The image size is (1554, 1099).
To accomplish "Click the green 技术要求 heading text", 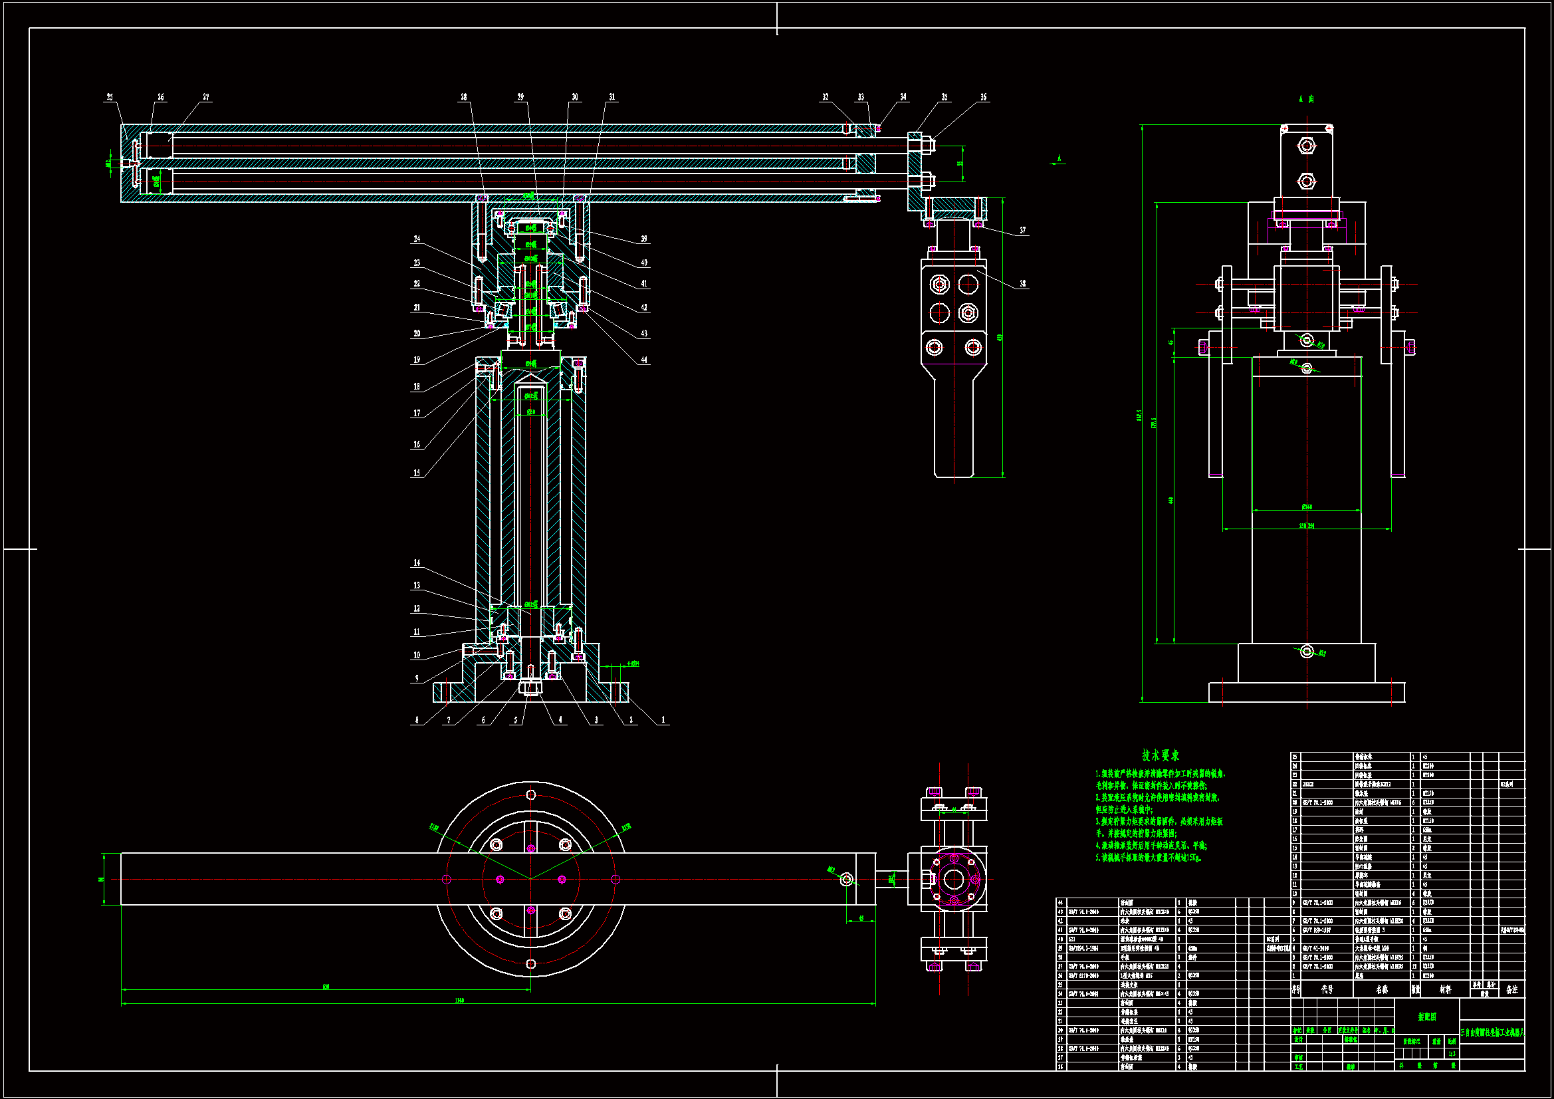I will point(1160,756).
